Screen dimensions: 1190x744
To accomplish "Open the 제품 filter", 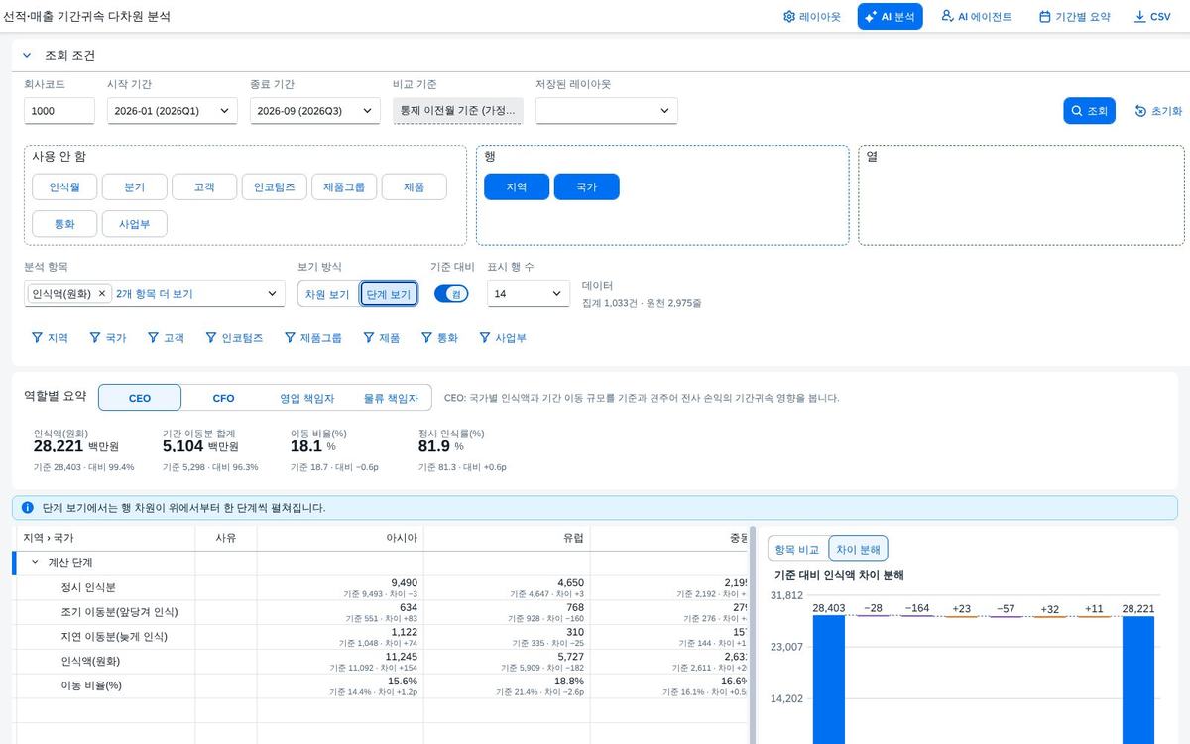I will [382, 338].
